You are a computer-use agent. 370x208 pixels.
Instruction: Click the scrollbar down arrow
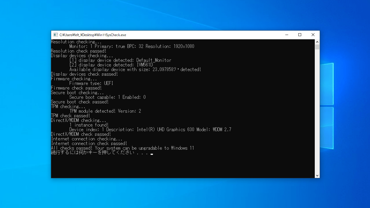(x=317, y=175)
